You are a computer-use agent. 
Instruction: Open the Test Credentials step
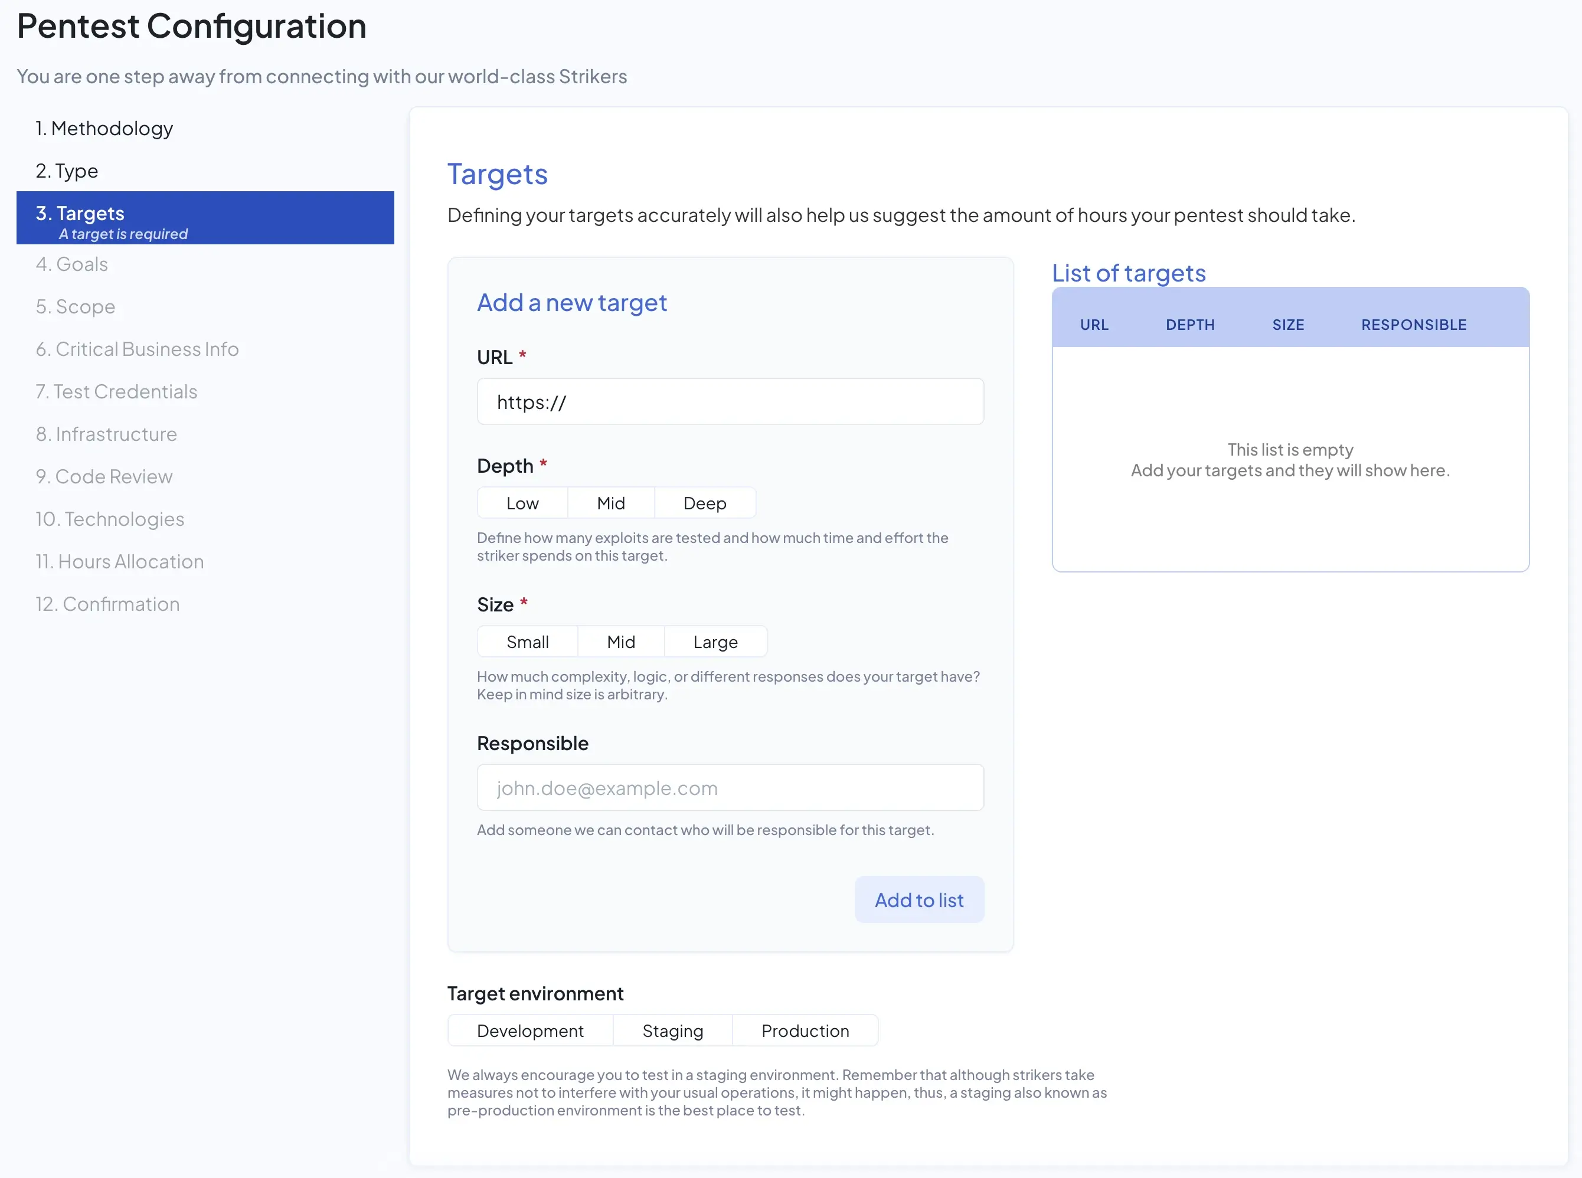coord(116,391)
